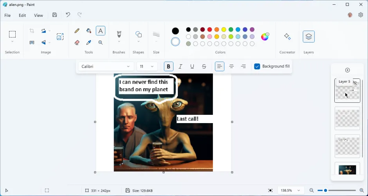Pick the Color picker eyedropper tool
Viewport: 368px width, 196px height.
point(89,43)
